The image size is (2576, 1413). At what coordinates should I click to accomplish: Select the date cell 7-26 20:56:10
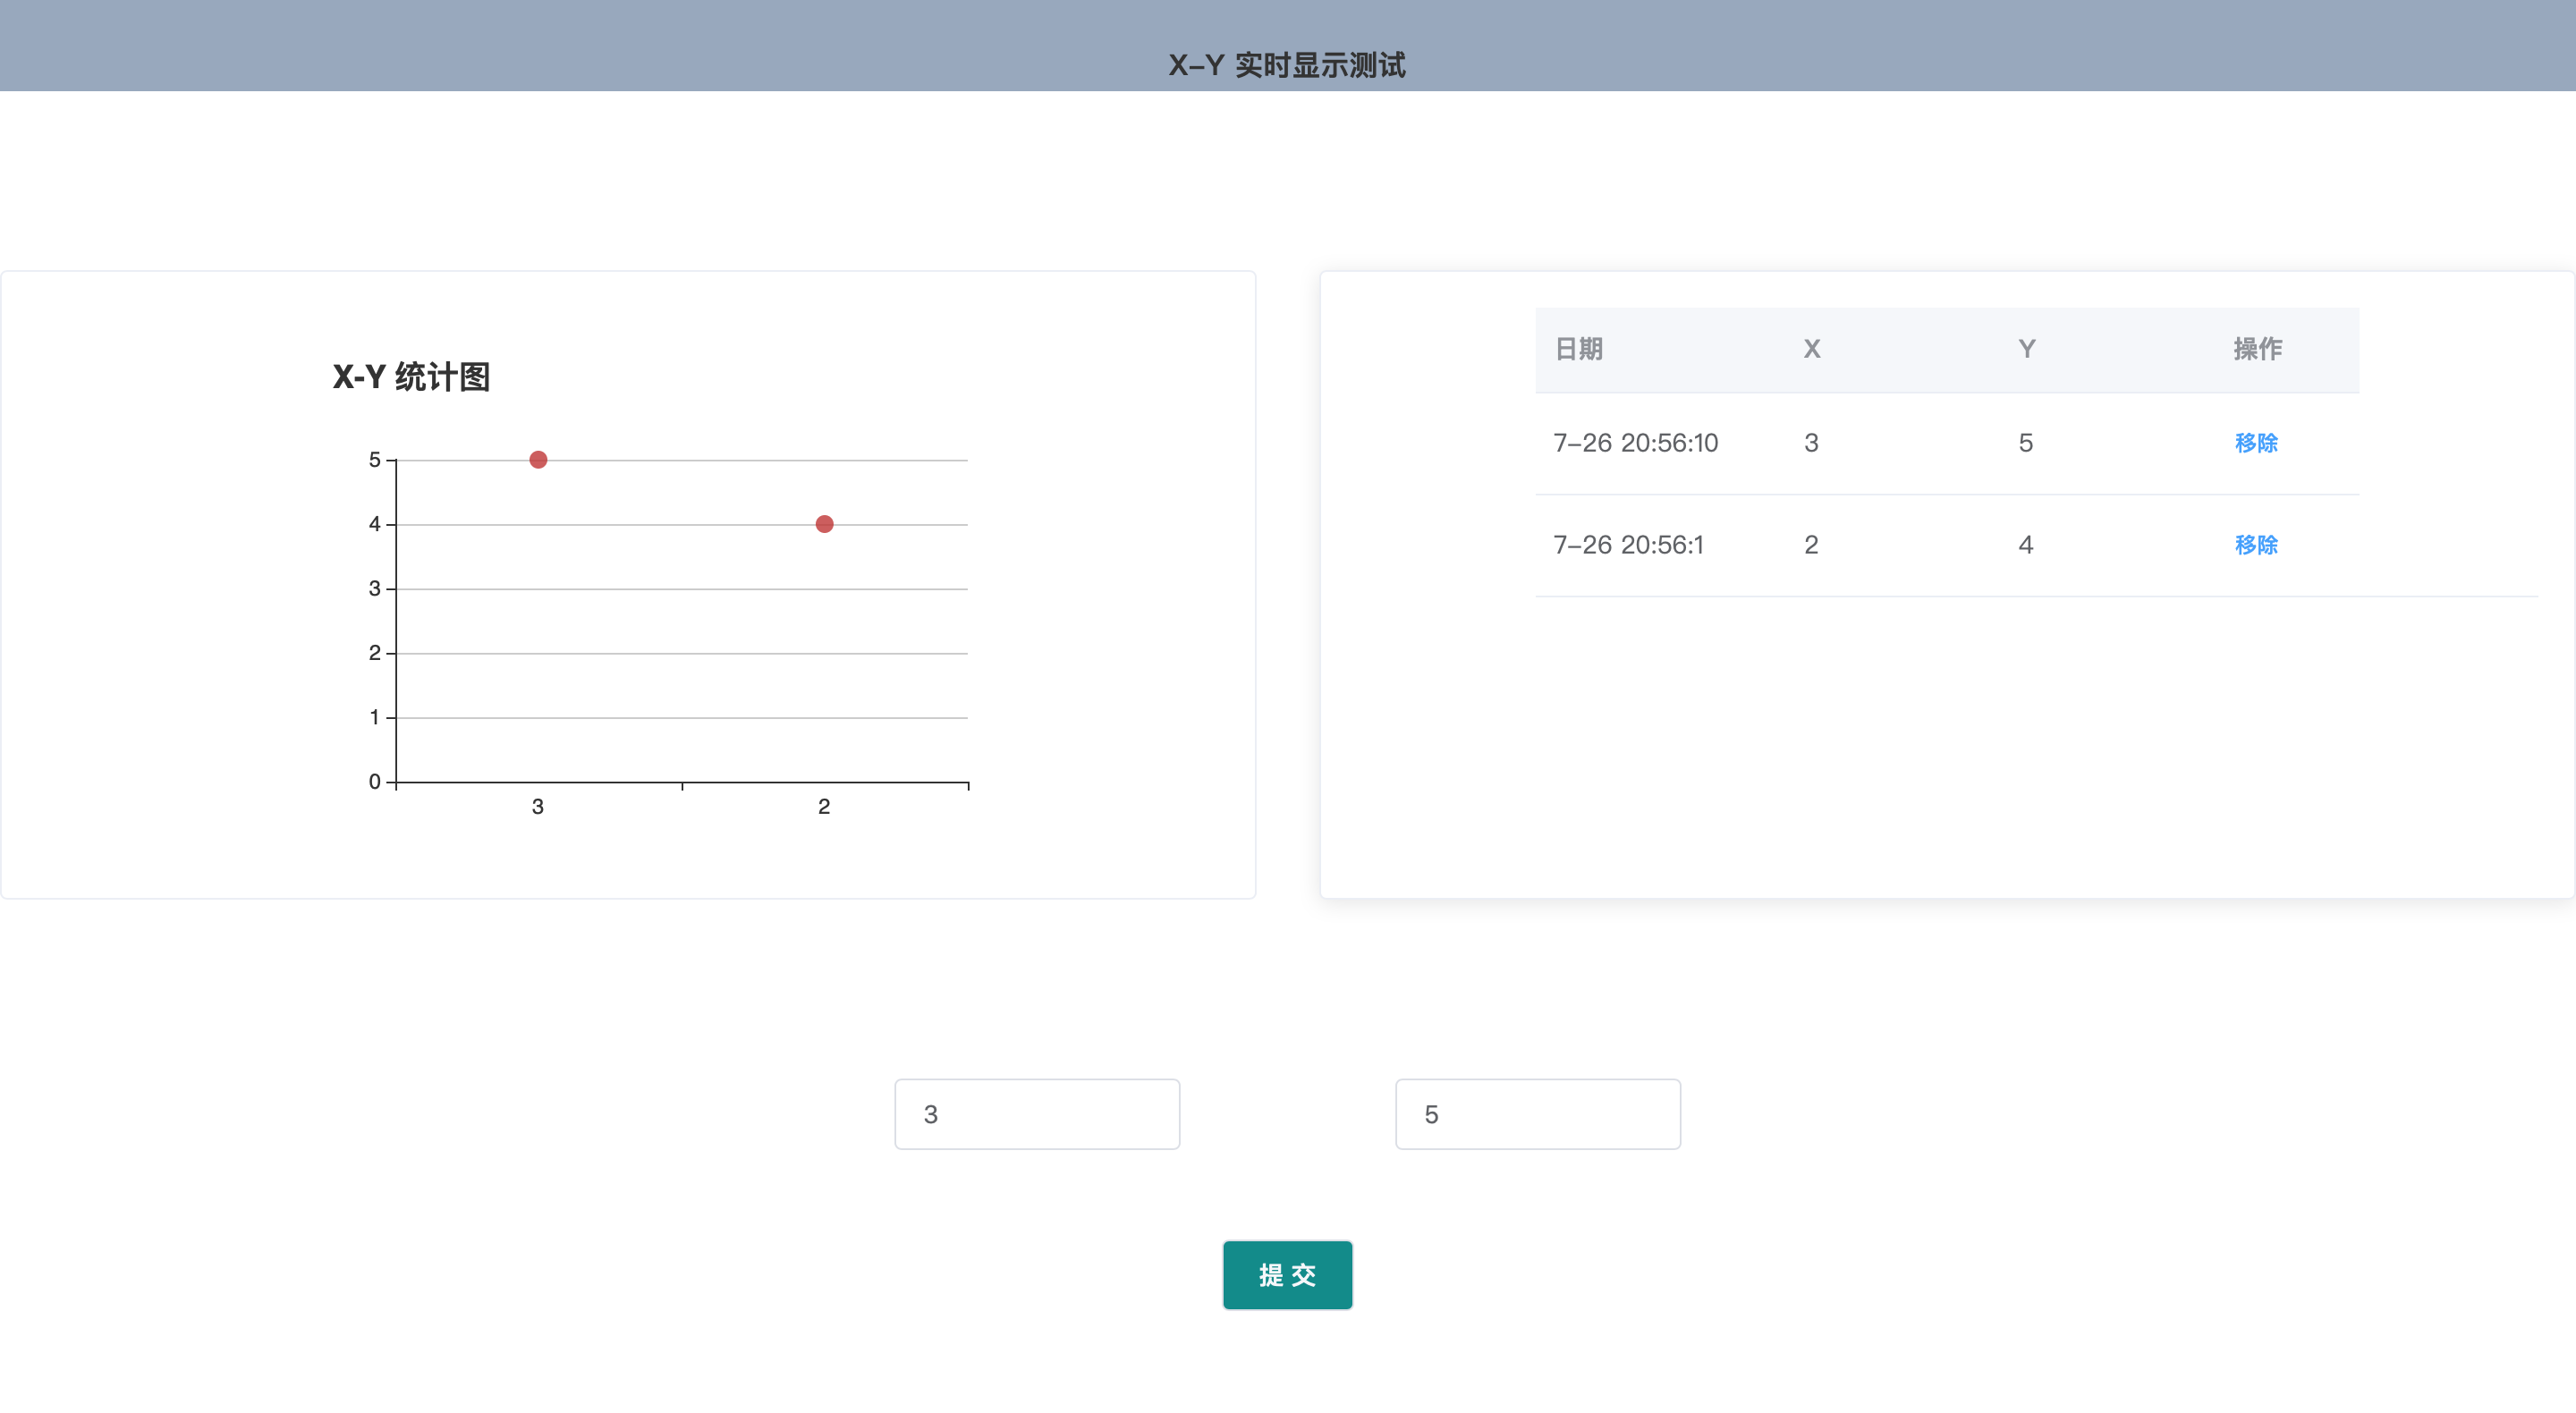1635,442
